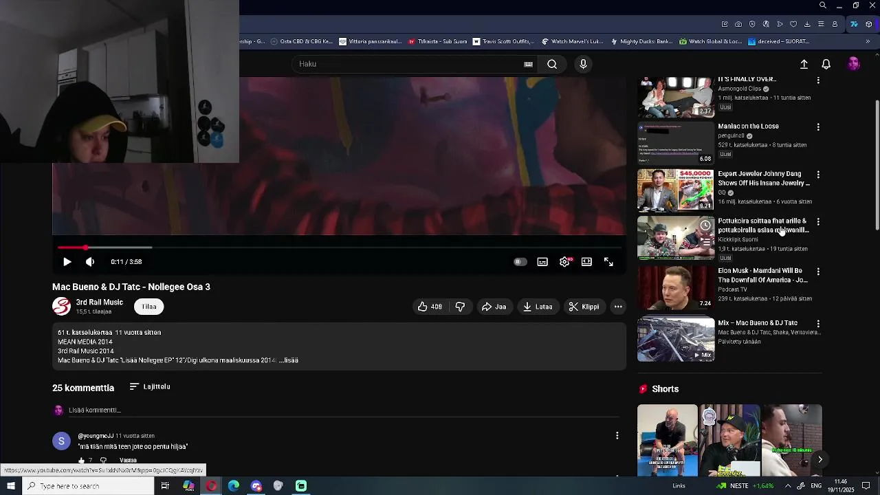Open IT'S FINALLY OVER video title
This screenshot has height=495, width=880.
click(747, 80)
